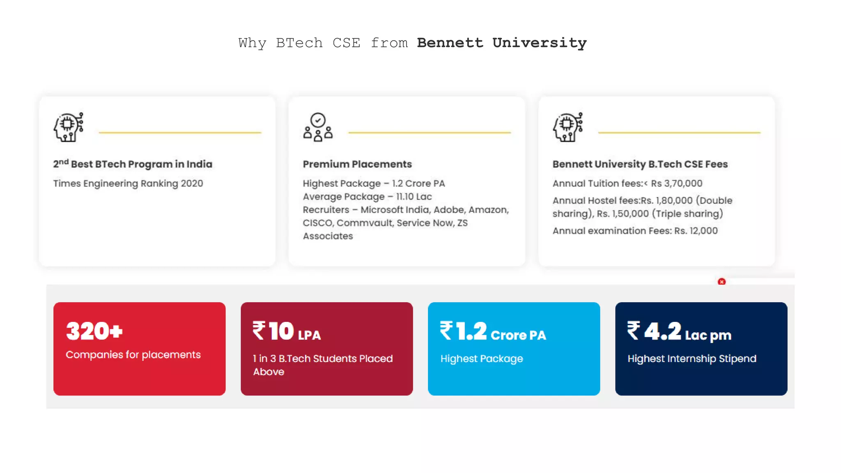
Task: Select the 2nd Best BTech Program heading
Action: 133,164
